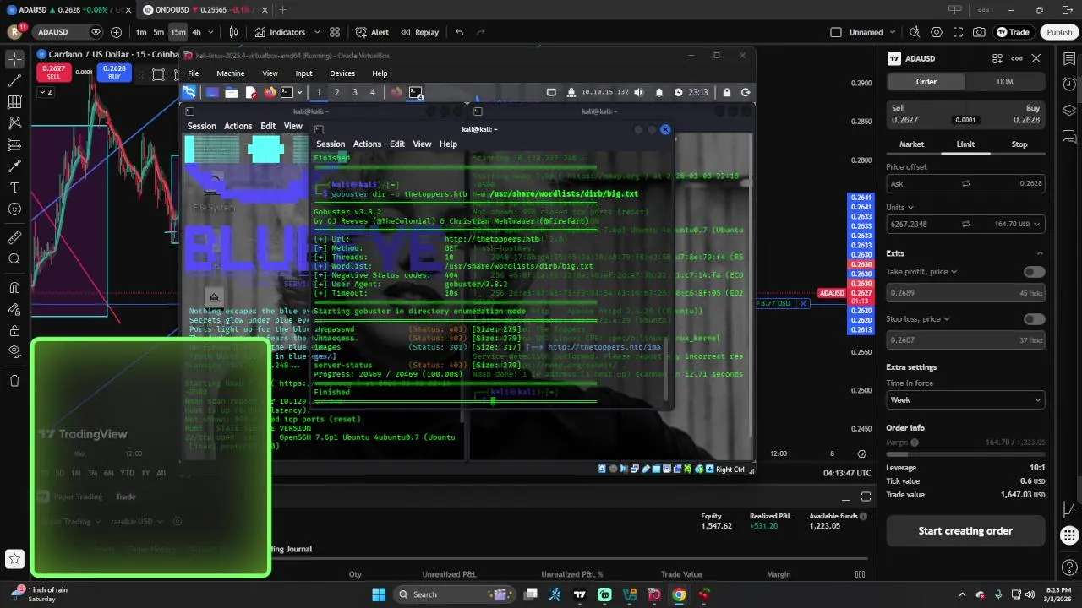
Task: Open the watchlist sidebar icon
Action: (1069, 58)
